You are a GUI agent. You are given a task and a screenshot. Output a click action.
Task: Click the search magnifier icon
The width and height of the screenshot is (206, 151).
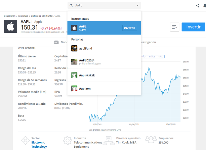click(71, 5)
